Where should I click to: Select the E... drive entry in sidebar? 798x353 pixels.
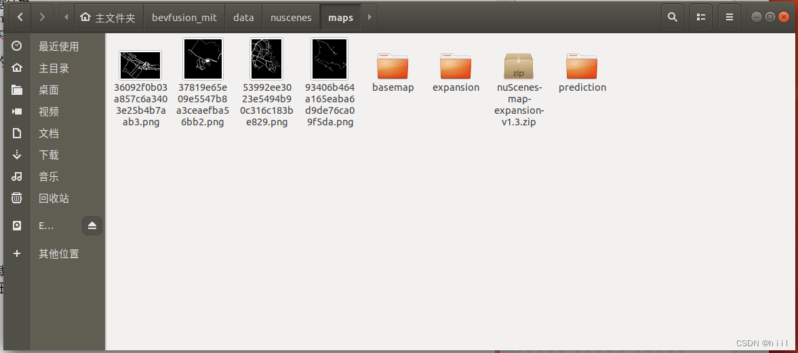(47, 226)
